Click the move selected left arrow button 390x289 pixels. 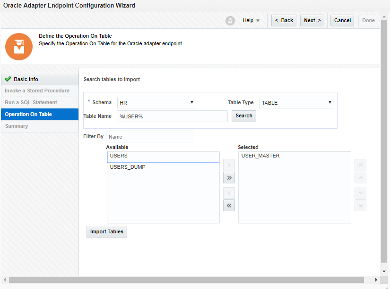(x=229, y=193)
